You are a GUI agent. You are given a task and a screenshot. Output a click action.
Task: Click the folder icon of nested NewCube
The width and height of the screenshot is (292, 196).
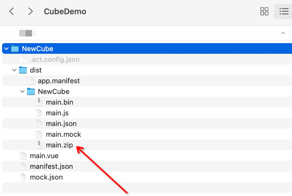coord(31,92)
